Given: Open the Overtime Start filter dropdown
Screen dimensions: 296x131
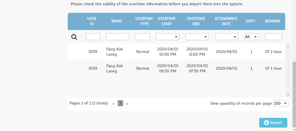Looking at the screenshot, I should pyautogui.click(x=168, y=37).
